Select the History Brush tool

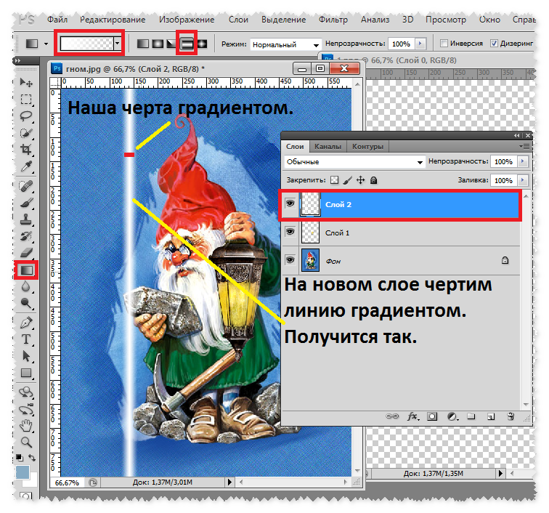[x=26, y=237]
